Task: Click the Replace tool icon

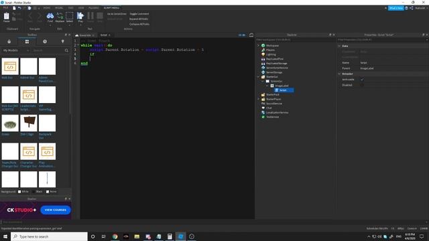Action: click(60, 16)
